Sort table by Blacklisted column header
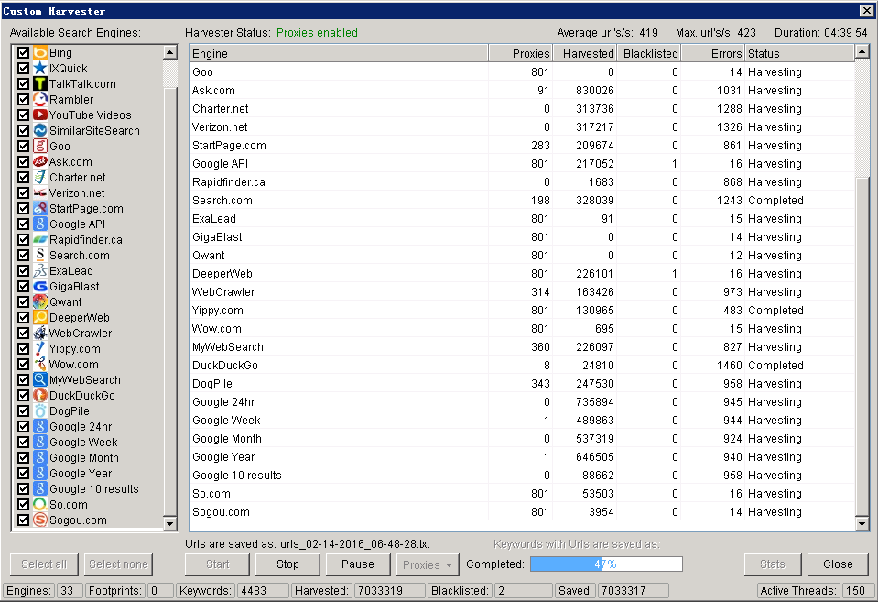 648,54
